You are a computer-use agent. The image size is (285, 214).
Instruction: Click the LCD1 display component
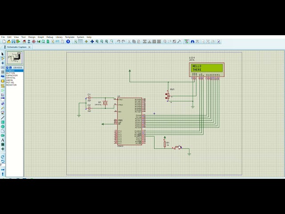pyautogui.click(x=207, y=70)
